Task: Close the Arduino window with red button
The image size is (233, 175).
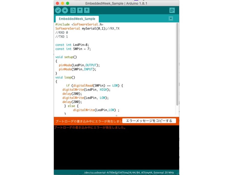Action: tap(57, 3)
